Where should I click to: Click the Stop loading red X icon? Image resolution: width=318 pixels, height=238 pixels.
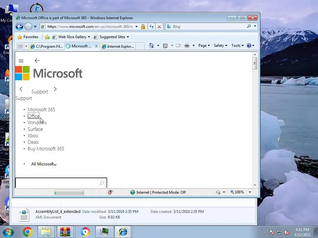pos(159,27)
